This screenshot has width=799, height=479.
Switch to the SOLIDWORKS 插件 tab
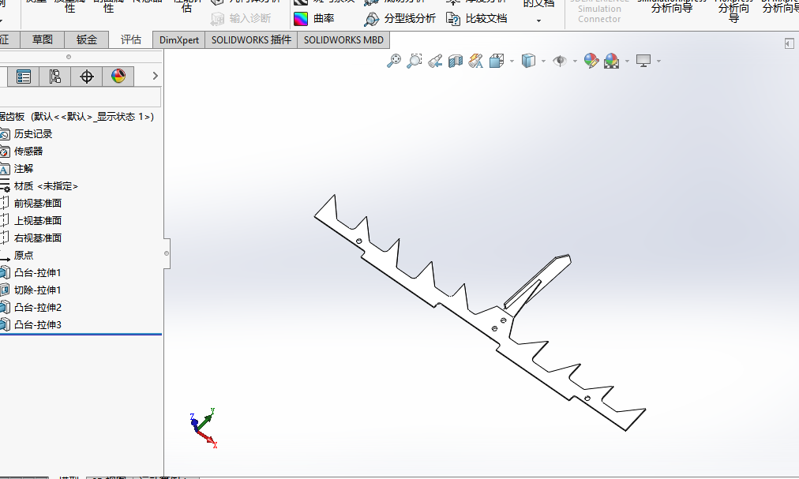(x=251, y=39)
